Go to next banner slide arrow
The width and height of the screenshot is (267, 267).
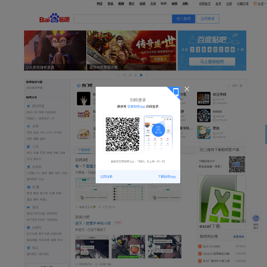tap(148, 75)
